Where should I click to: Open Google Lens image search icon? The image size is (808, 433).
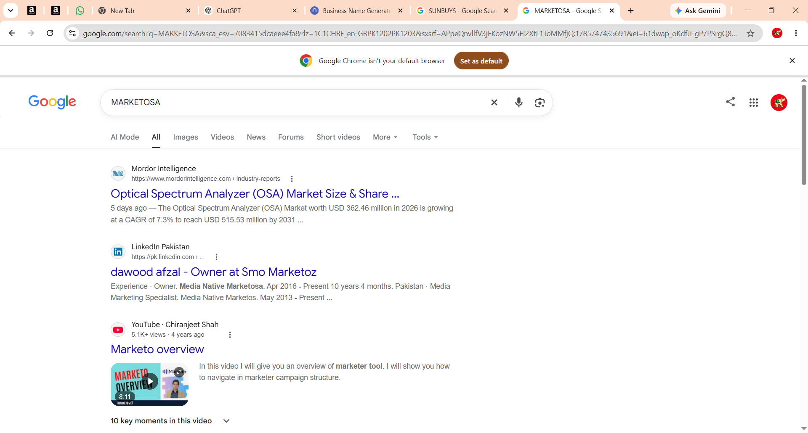click(540, 102)
